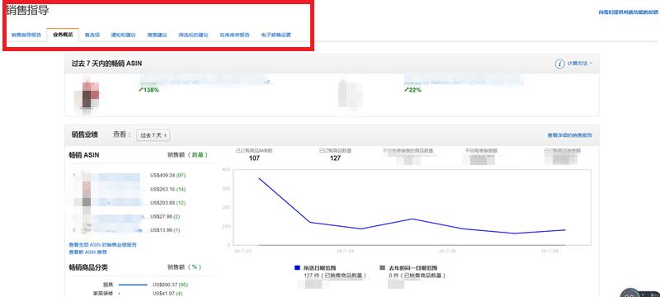Select the blue 所选日期范围 legend square
This screenshot has width=660, height=297.
297,267
